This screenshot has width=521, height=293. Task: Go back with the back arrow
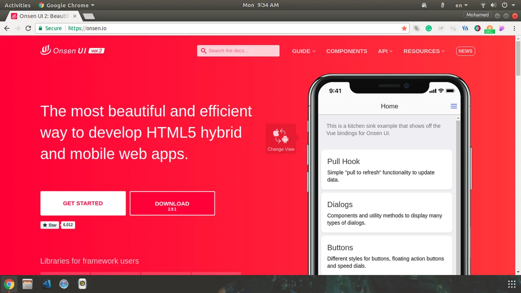click(7, 28)
